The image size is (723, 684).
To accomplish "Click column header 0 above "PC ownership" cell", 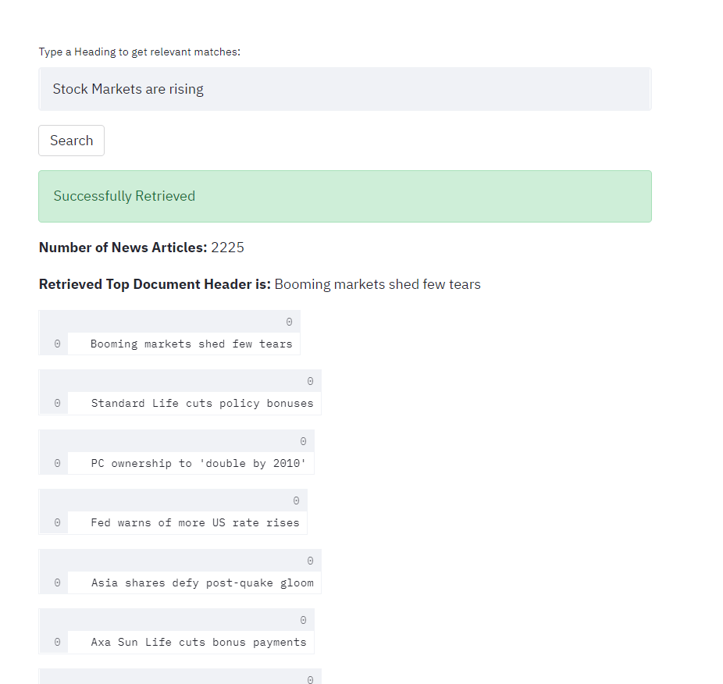I will pos(303,441).
